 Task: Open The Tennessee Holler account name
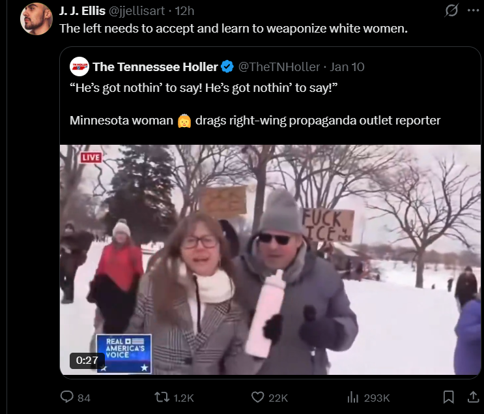[x=155, y=67]
